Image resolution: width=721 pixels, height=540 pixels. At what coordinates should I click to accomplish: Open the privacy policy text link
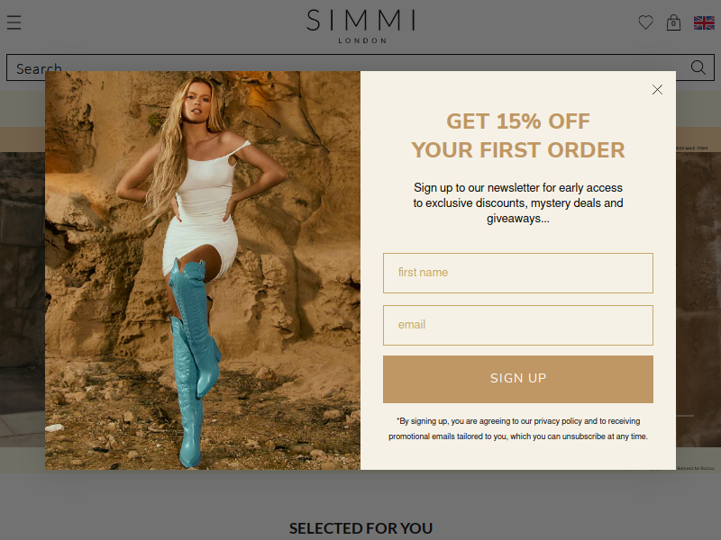click(558, 421)
